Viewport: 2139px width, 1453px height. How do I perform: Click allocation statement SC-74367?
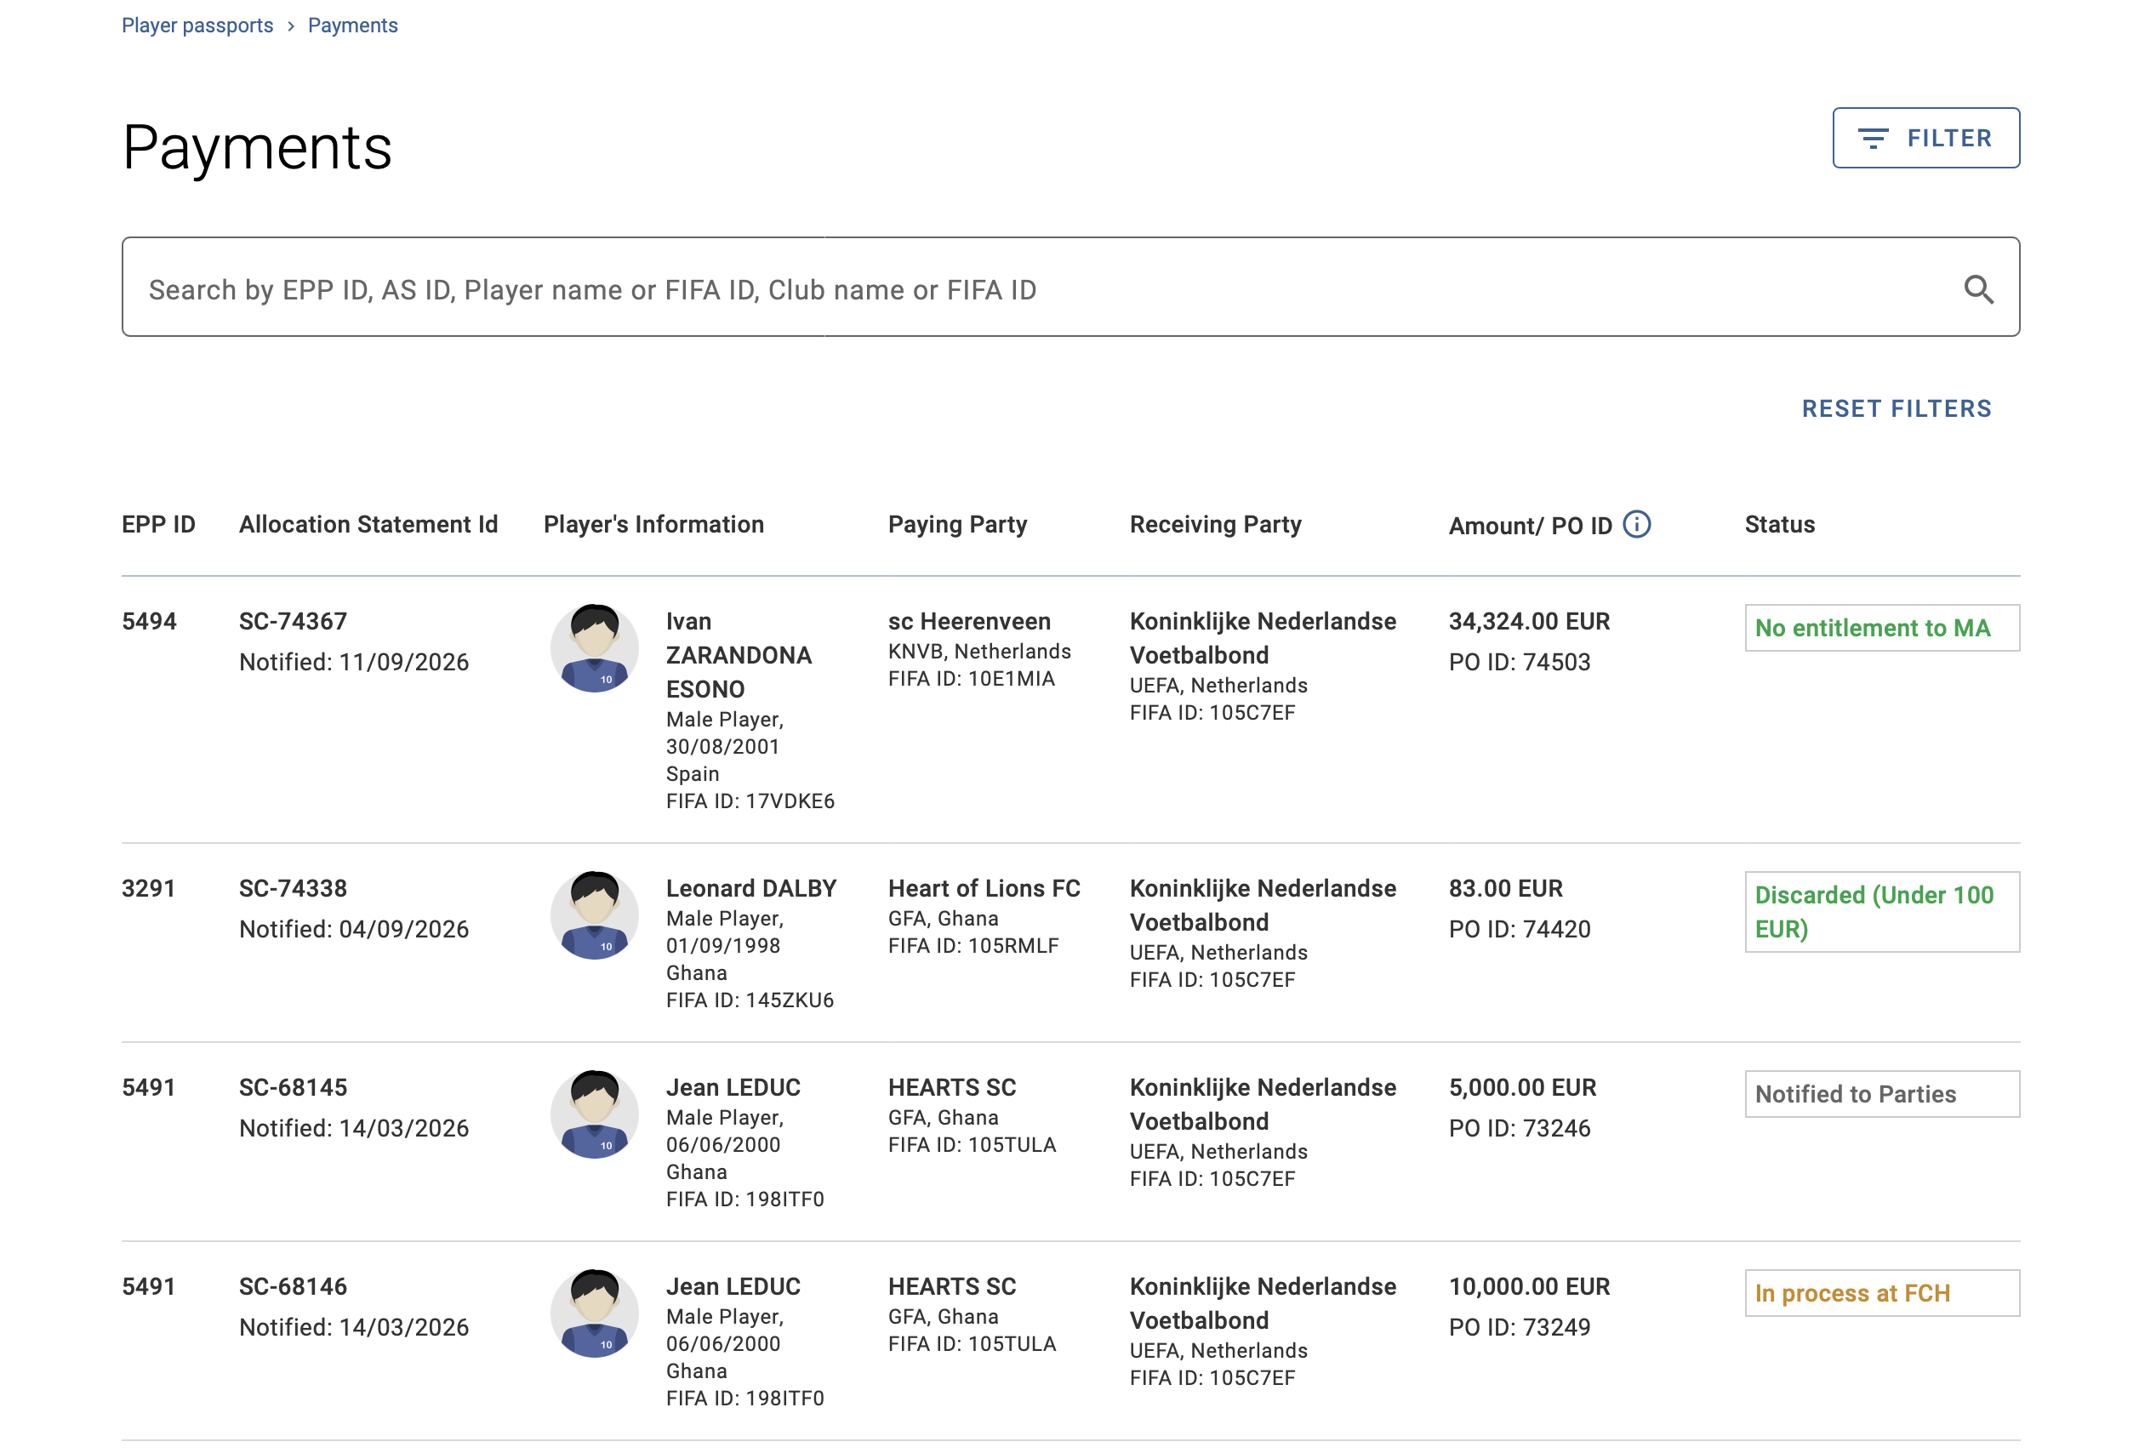point(293,621)
